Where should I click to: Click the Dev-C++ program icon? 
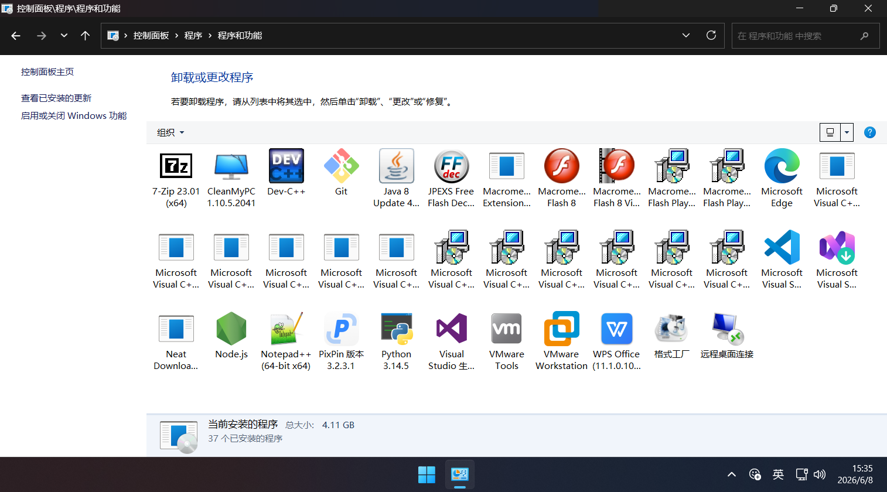click(286, 166)
